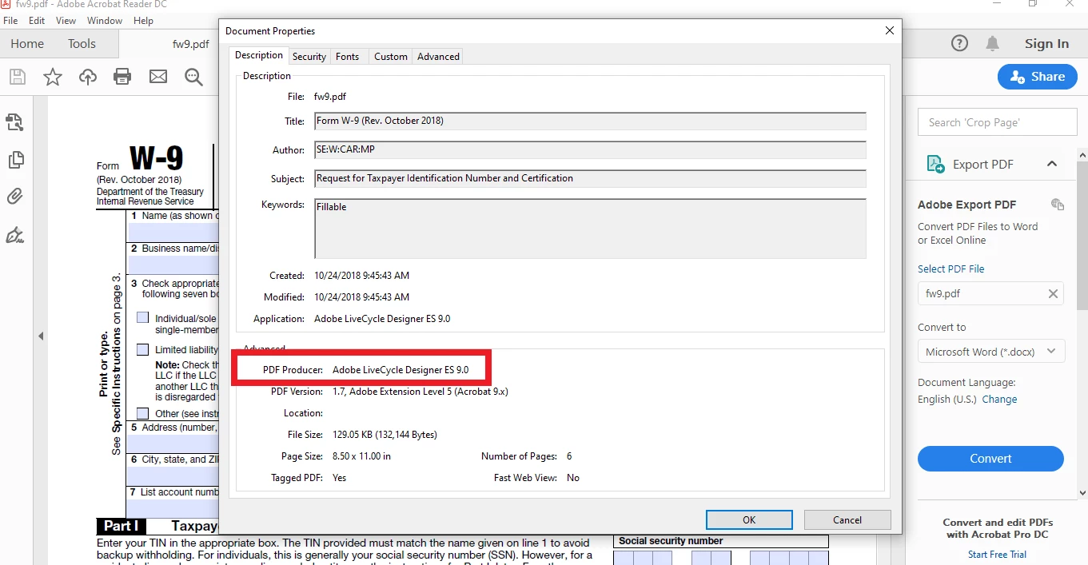Viewport: 1088px width, 565px height.
Task: Close the Document Properties dialog
Action: [889, 30]
